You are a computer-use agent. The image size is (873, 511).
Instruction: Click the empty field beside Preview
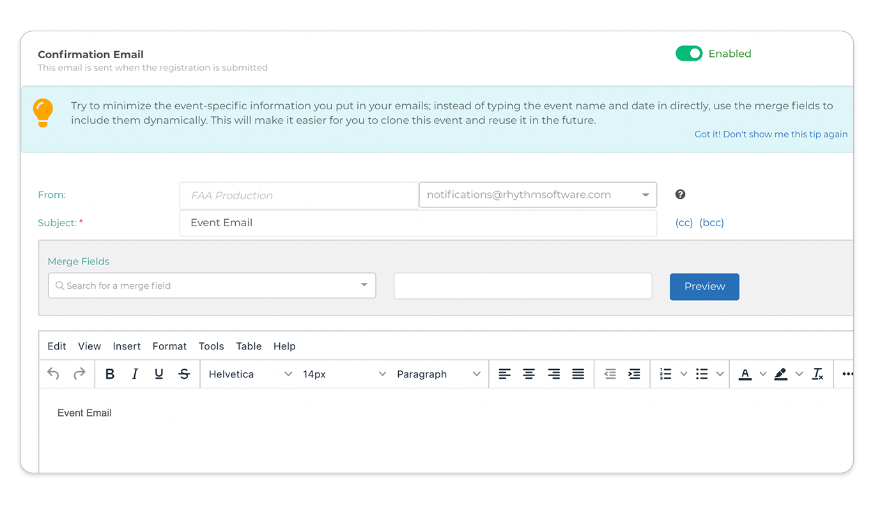tap(523, 286)
